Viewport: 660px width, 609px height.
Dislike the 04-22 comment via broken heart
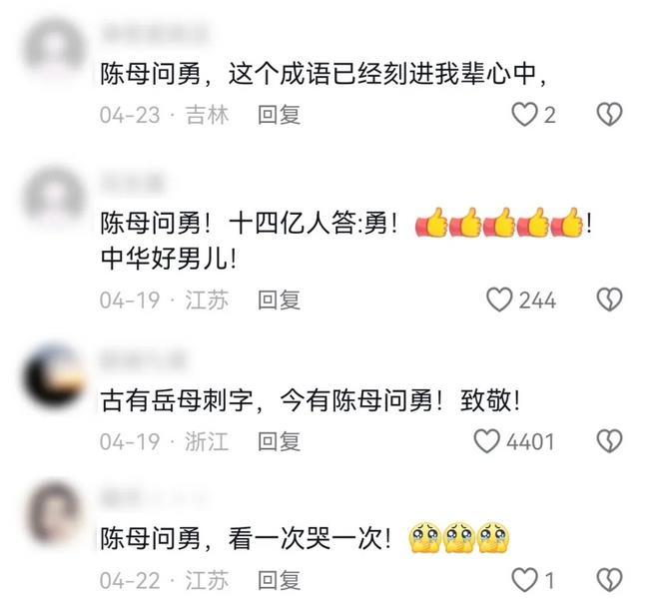609,580
